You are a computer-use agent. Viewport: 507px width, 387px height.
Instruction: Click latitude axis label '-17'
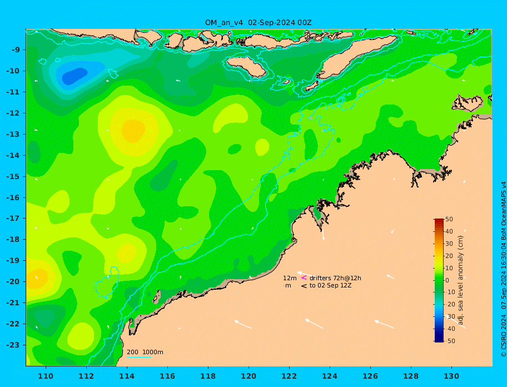[13, 218]
